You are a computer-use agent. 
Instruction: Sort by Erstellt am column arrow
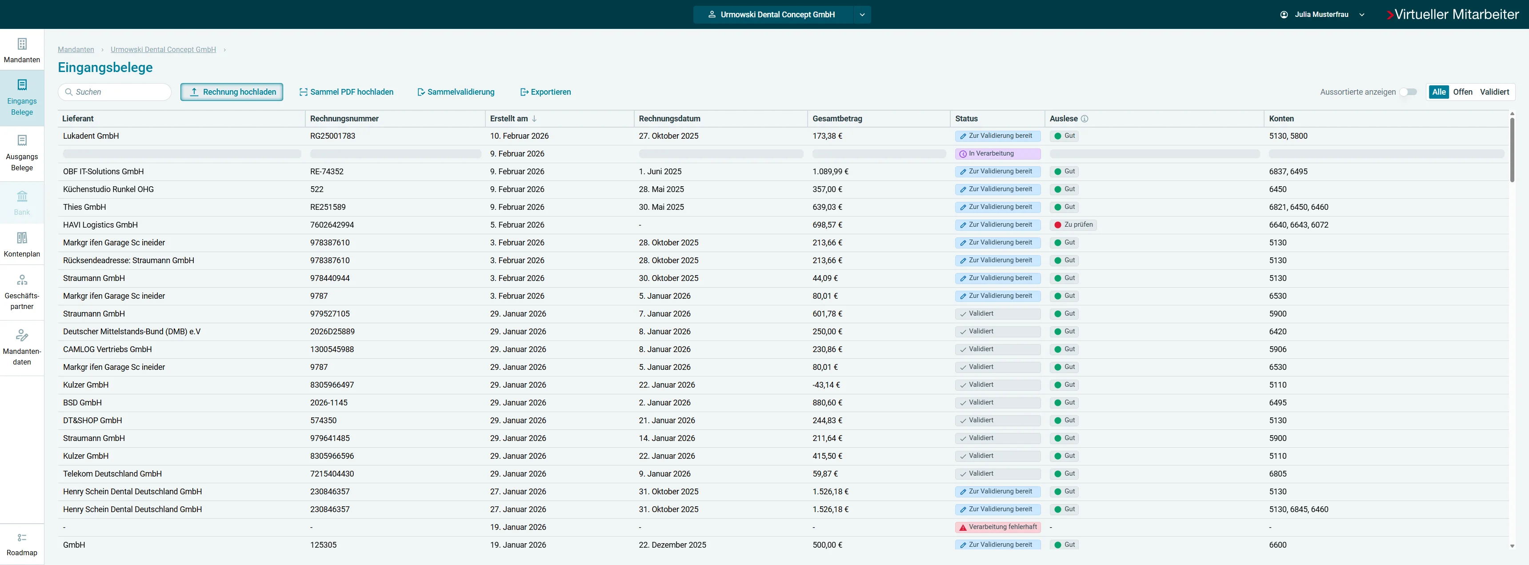[534, 119]
